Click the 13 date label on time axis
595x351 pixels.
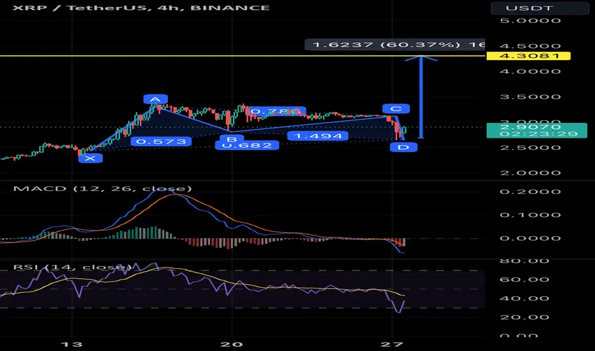72,344
